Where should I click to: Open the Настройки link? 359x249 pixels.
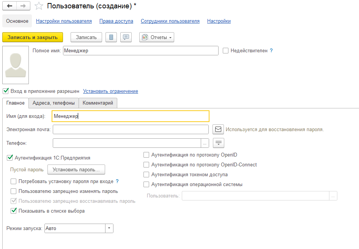[x=219, y=21]
